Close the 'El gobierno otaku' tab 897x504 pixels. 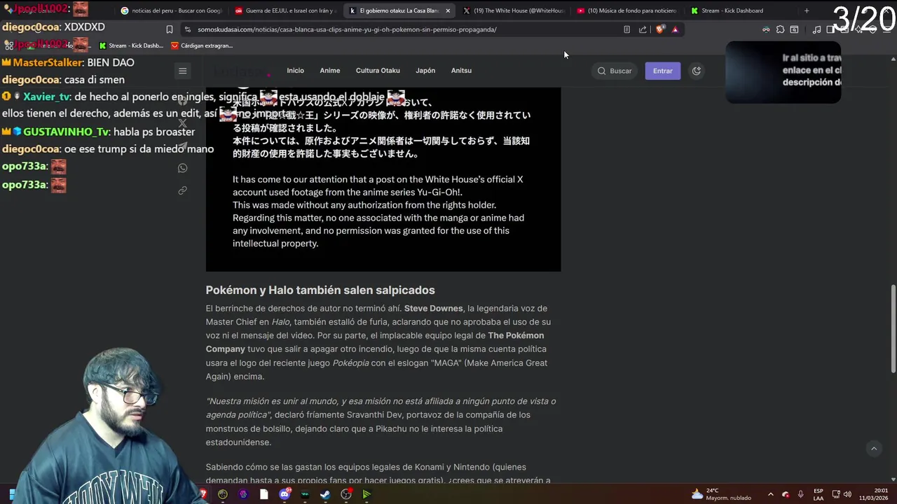[448, 10]
